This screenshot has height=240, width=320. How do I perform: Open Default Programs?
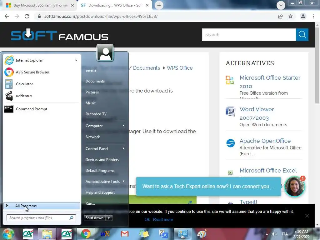[x=100, y=171]
